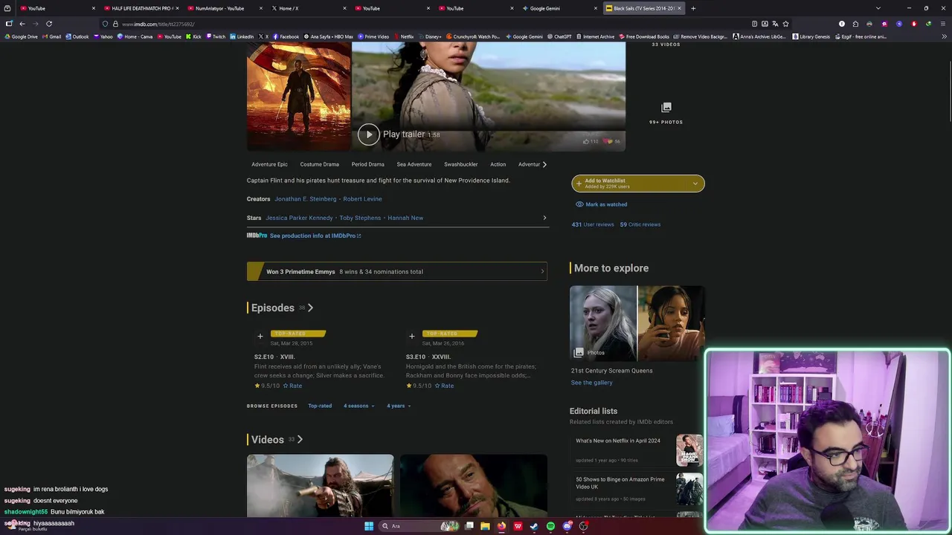Open the 21st Century Scream Queens photos
The width and height of the screenshot is (952, 535).
pos(637,323)
